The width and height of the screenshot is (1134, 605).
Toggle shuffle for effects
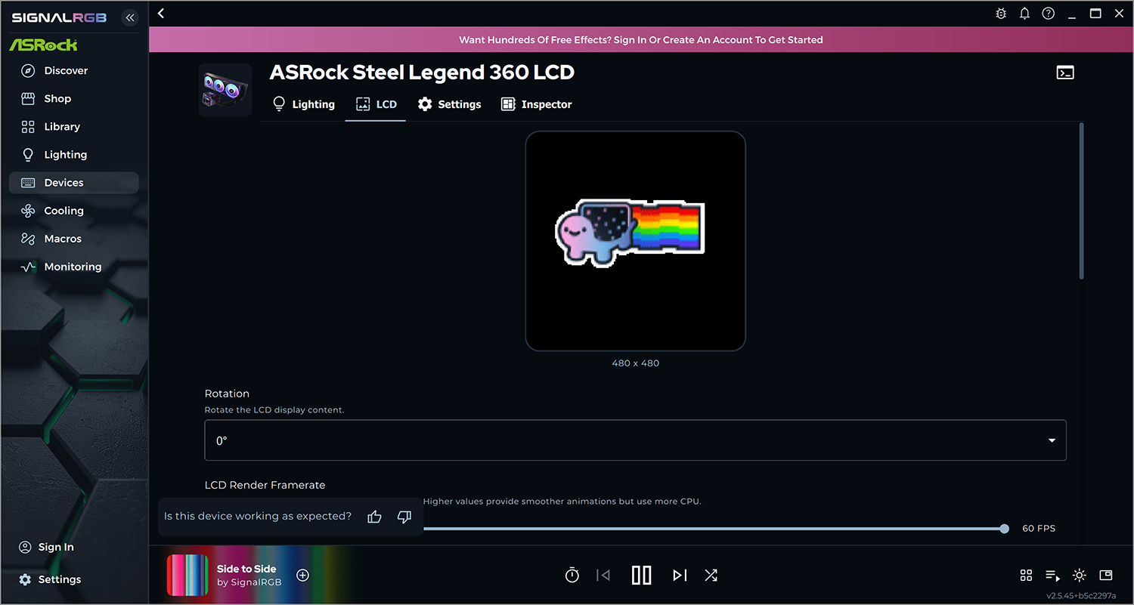coord(711,576)
